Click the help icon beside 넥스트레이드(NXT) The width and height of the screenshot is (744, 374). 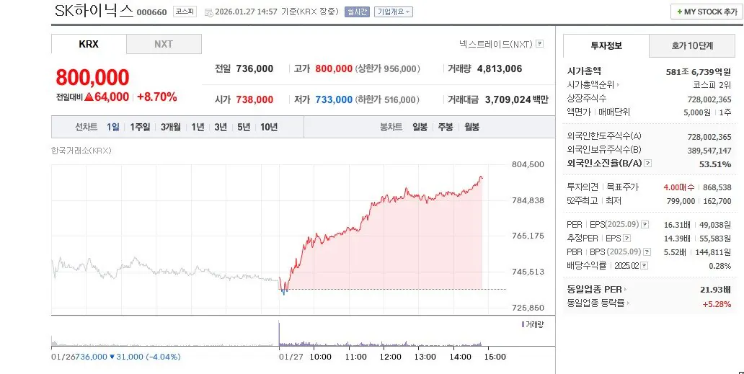coord(539,44)
